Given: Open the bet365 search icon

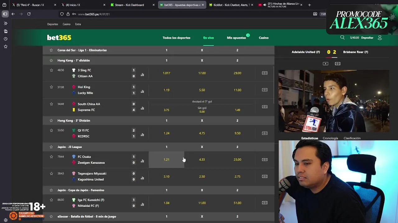Looking at the screenshot, I should [x=342, y=37].
